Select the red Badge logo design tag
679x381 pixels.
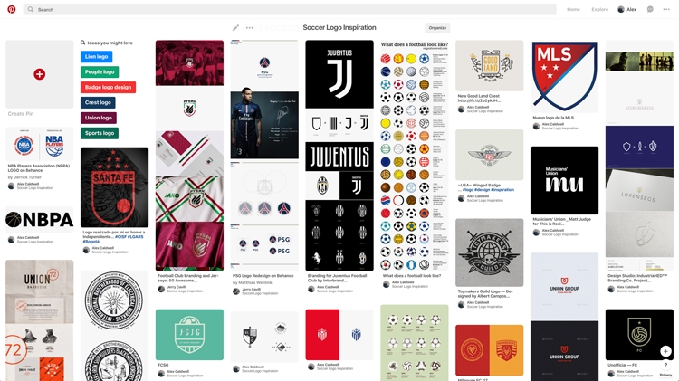coord(109,88)
